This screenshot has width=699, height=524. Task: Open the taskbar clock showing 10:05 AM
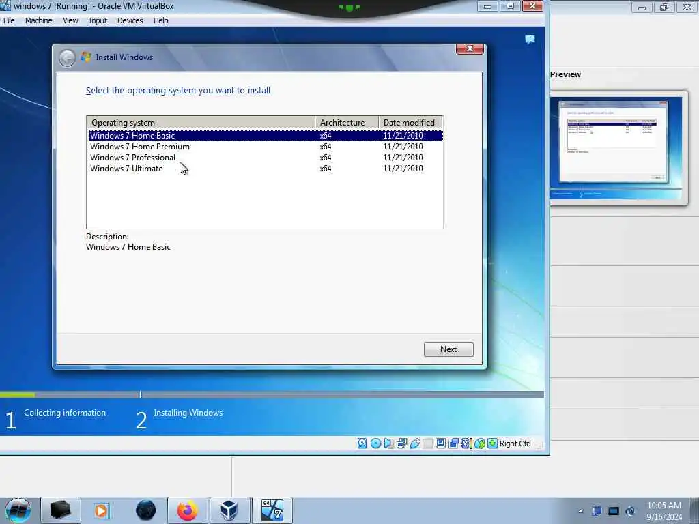(664, 511)
